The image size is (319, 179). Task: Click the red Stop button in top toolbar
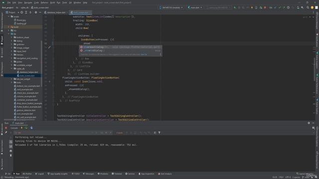click(265, 7)
